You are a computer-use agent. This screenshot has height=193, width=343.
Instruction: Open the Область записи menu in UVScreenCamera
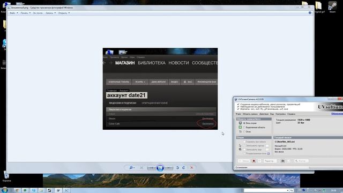click(x=250, y=114)
